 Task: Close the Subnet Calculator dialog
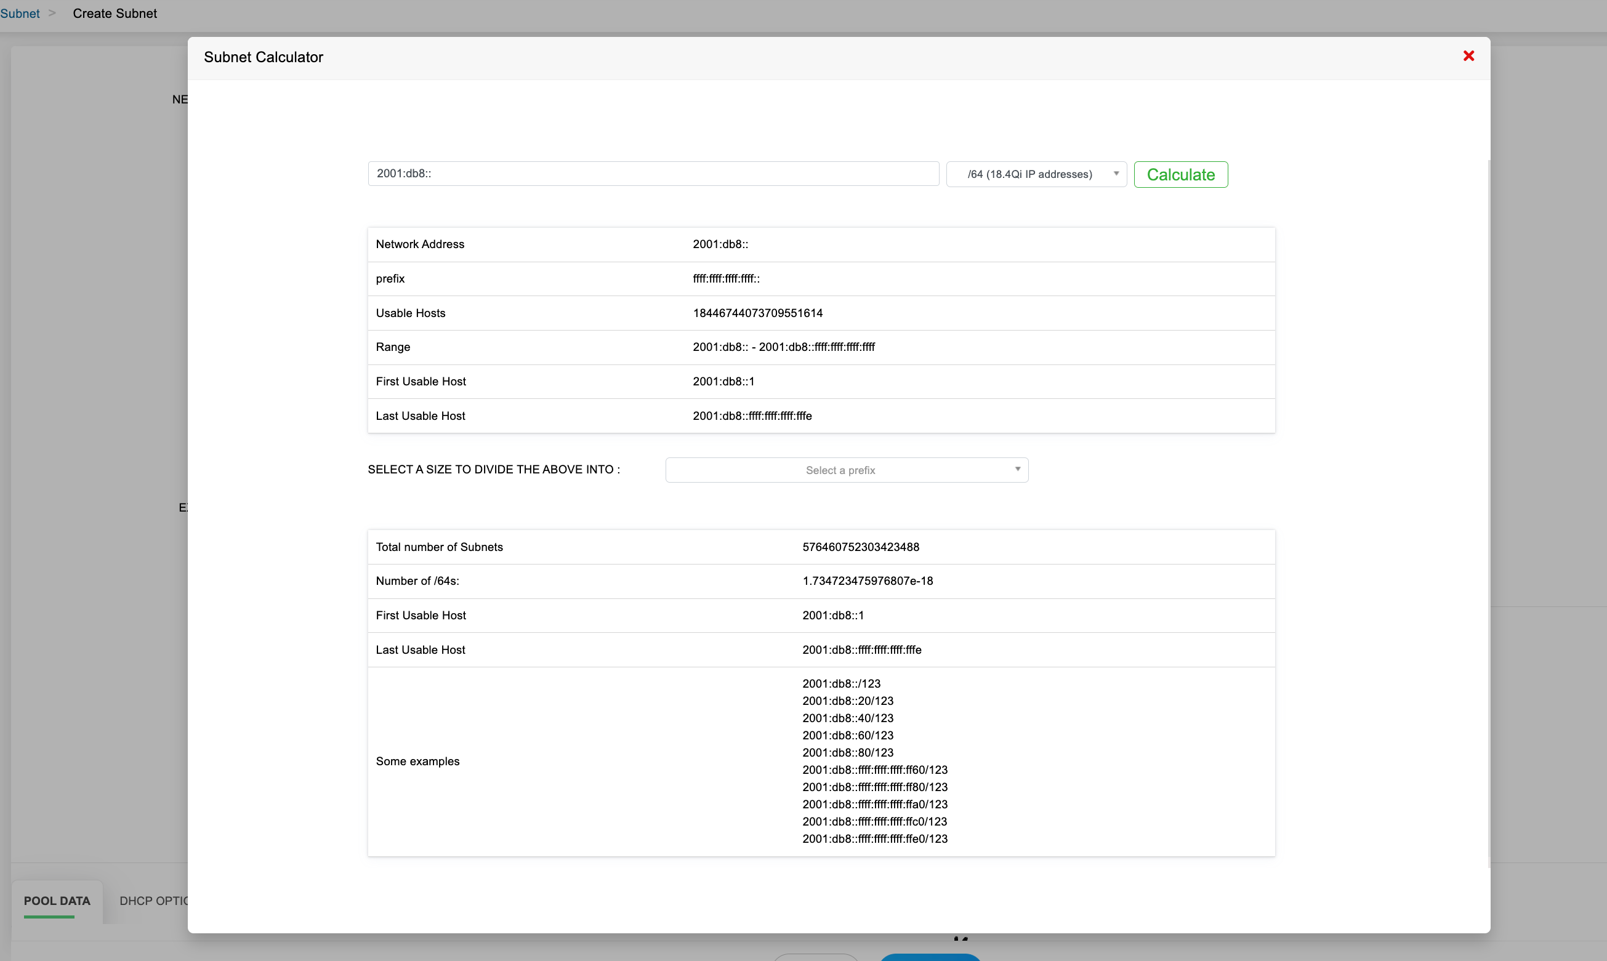tap(1468, 57)
